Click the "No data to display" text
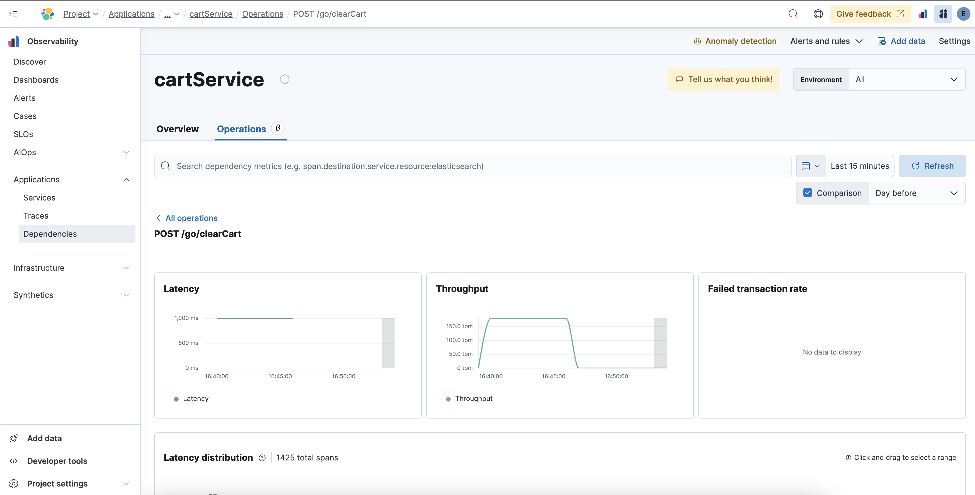975x495 pixels. coord(832,352)
